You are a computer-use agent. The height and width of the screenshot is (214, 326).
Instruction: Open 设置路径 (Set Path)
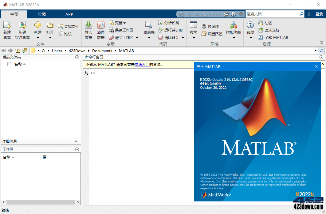click(212, 34)
